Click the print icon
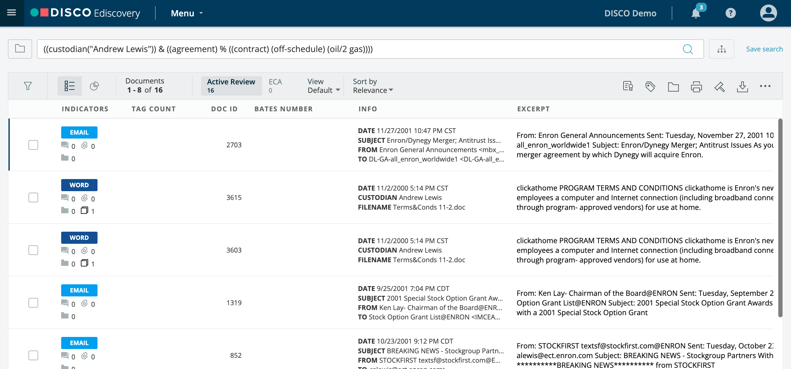This screenshot has width=791, height=369. point(697,87)
